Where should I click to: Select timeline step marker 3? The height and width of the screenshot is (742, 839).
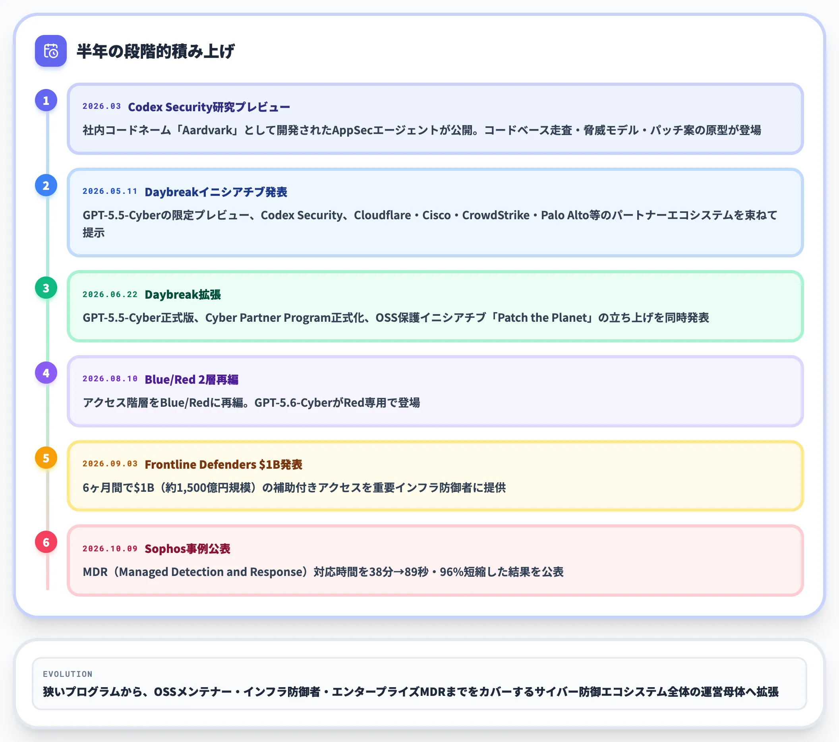pyautogui.click(x=46, y=288)
